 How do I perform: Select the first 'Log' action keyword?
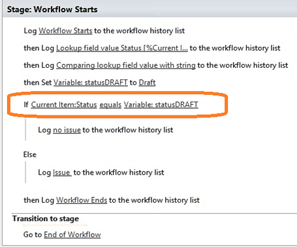30,31
